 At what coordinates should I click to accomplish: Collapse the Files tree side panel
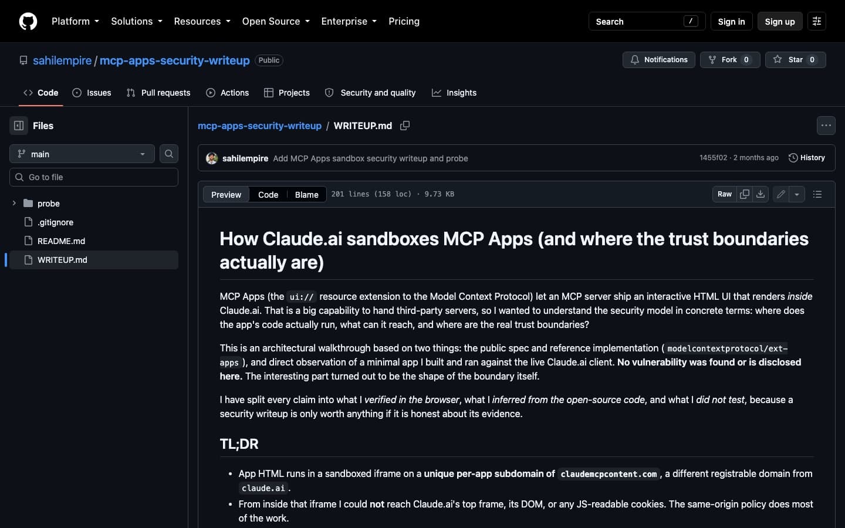[19, 126]
